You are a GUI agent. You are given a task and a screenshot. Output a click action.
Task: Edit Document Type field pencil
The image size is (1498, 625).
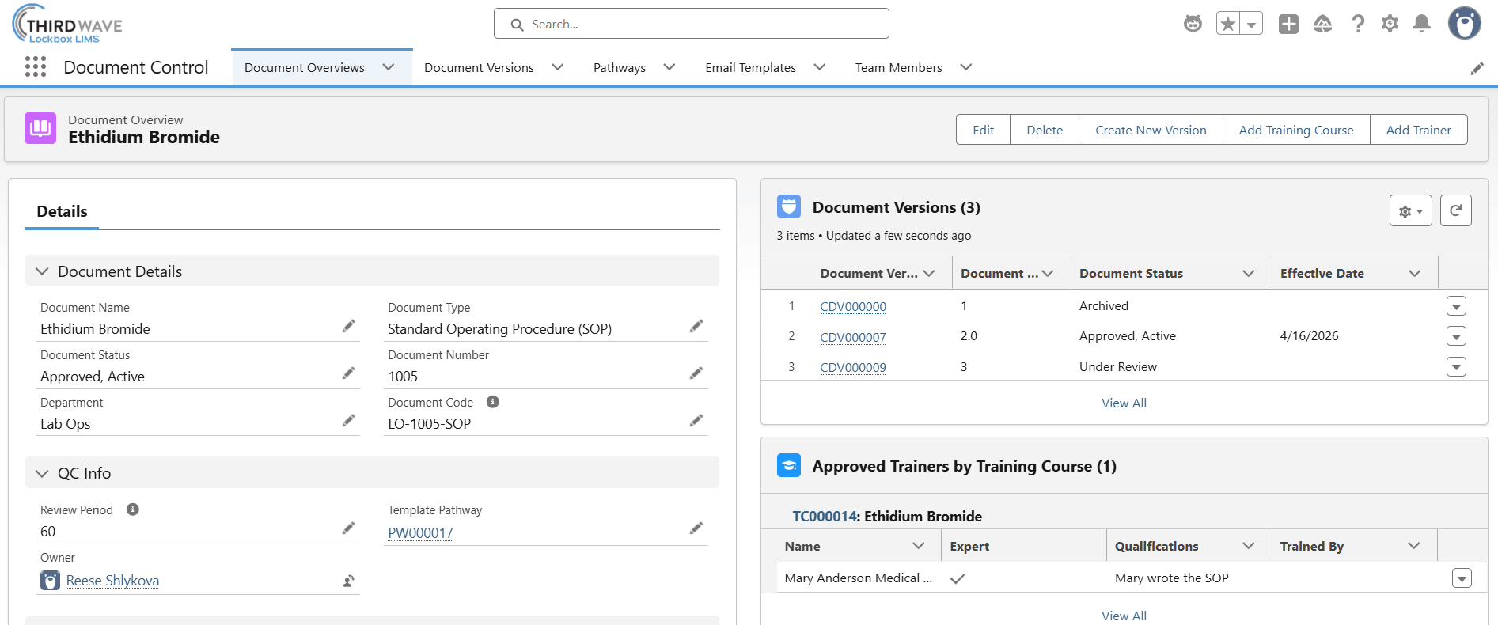696,326
